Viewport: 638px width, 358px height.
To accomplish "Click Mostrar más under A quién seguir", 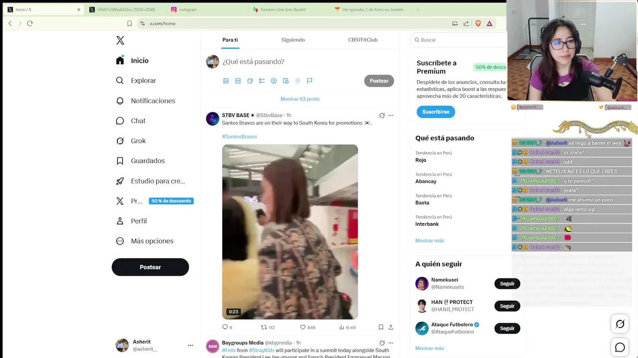I will (429, 348).
